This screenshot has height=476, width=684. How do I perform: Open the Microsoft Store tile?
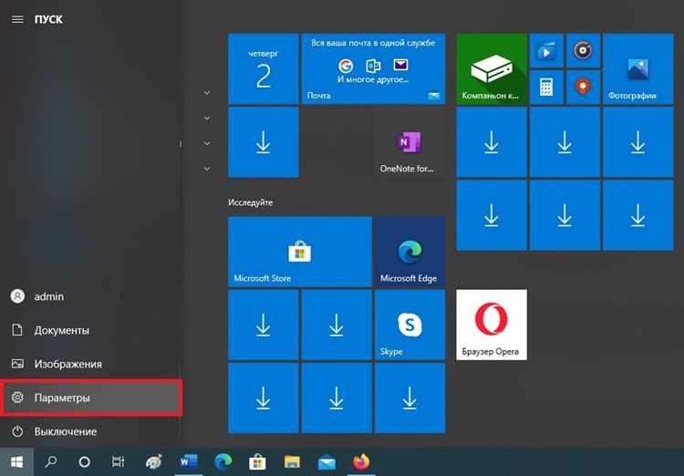click(300, 252)
